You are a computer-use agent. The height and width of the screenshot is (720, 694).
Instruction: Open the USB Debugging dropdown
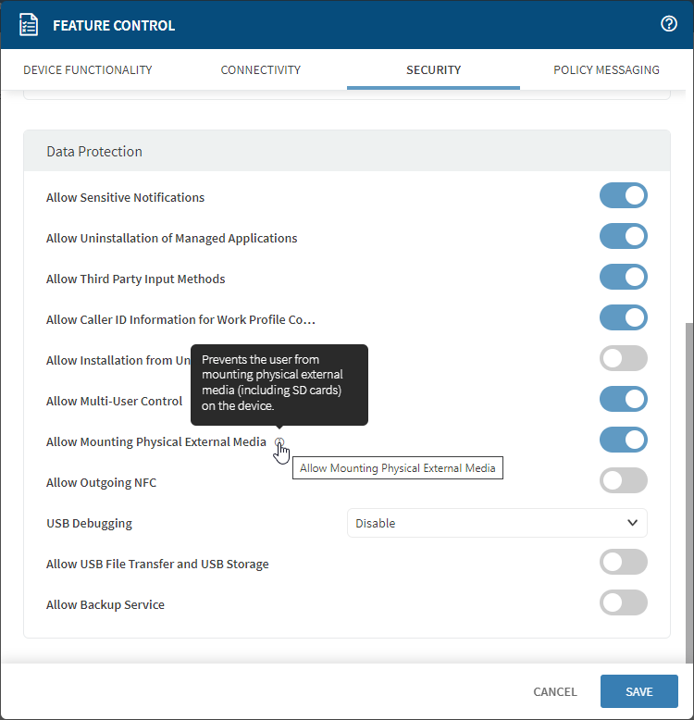point(497,523)
